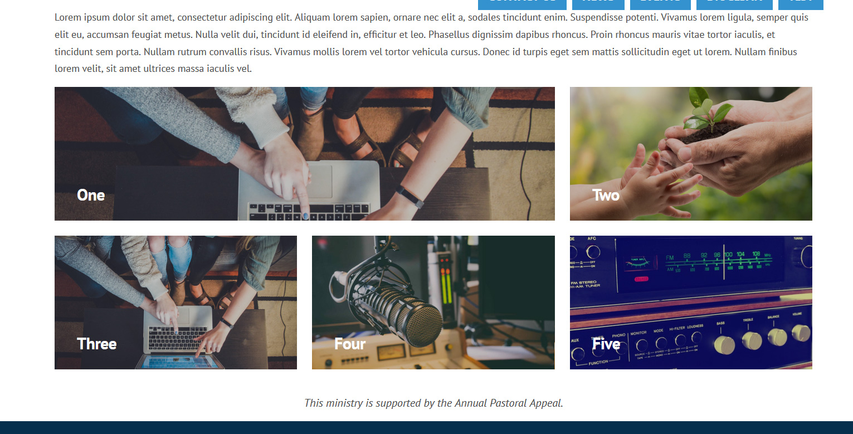Image resolution: width=853 pixels, height=434 pixels.
Task: Select the Contact Us navigation button
Action: pos(522,4)
